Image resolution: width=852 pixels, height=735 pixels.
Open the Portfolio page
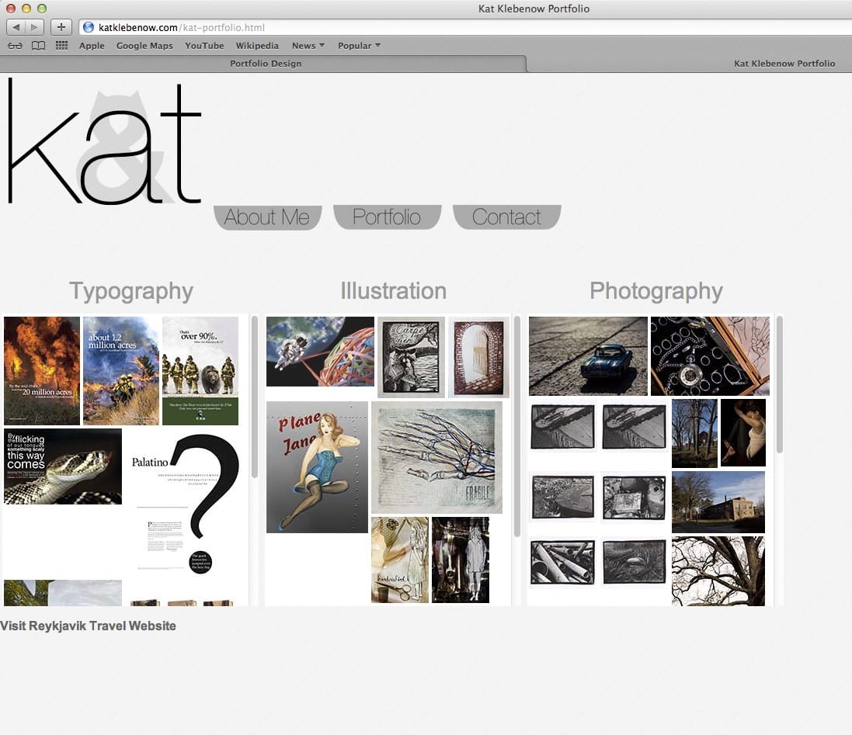[x=387, y=217]
